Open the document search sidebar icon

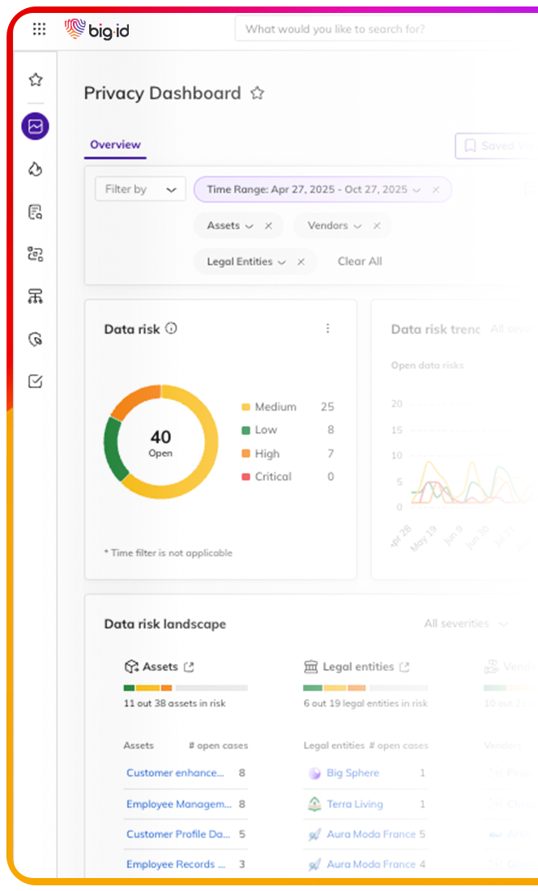coord(35,212)
